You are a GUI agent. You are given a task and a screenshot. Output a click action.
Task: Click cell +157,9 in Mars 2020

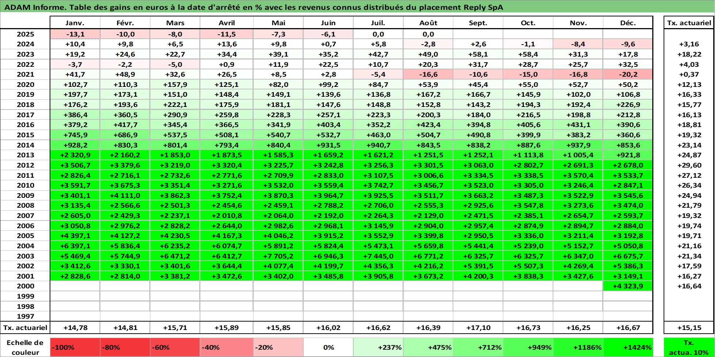(175, 85)
